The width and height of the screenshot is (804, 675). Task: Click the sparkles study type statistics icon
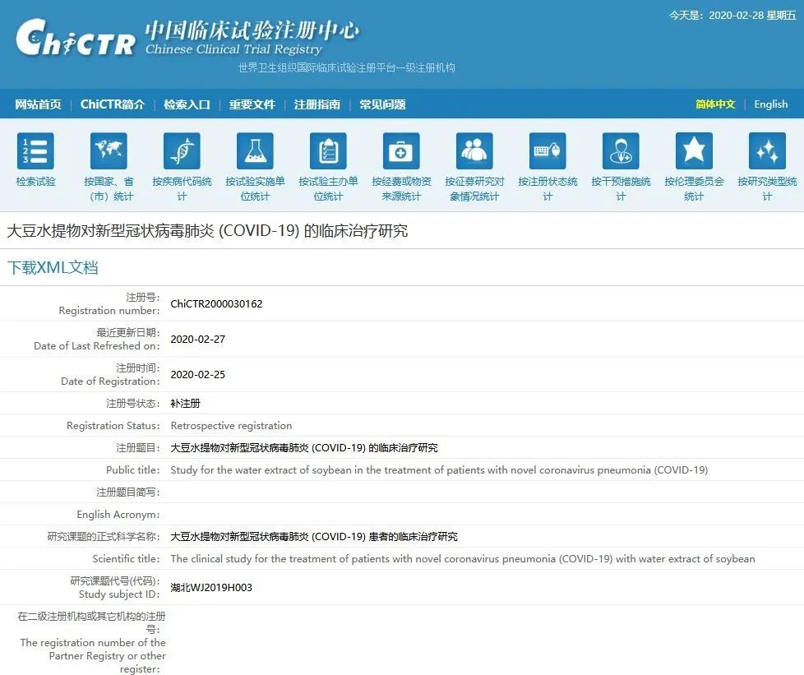pyautogui.click(x=767, y=150)
